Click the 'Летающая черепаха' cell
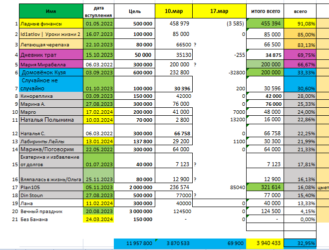Image resolution: width=329 pixels, height=250 pixels. click(x=51, y=44)
